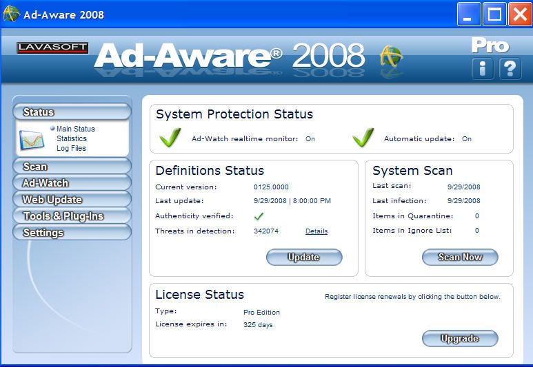The image size is (533, 367).
Task: Click the register license renewals note
Action: 412,297
